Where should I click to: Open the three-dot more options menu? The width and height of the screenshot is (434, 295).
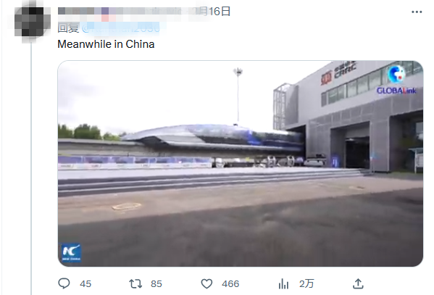click(417, 12)
